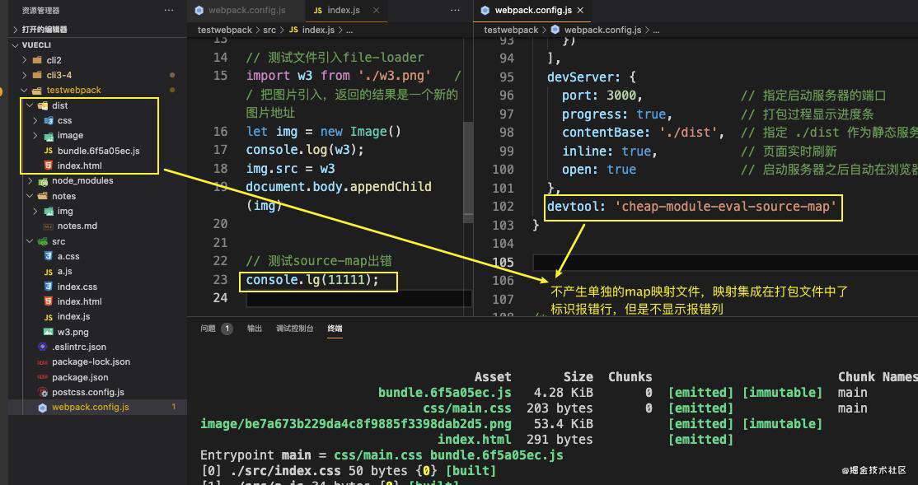
Task: Open the left editor group more-actions ellipsis
Action: click(x=455, y=11)
